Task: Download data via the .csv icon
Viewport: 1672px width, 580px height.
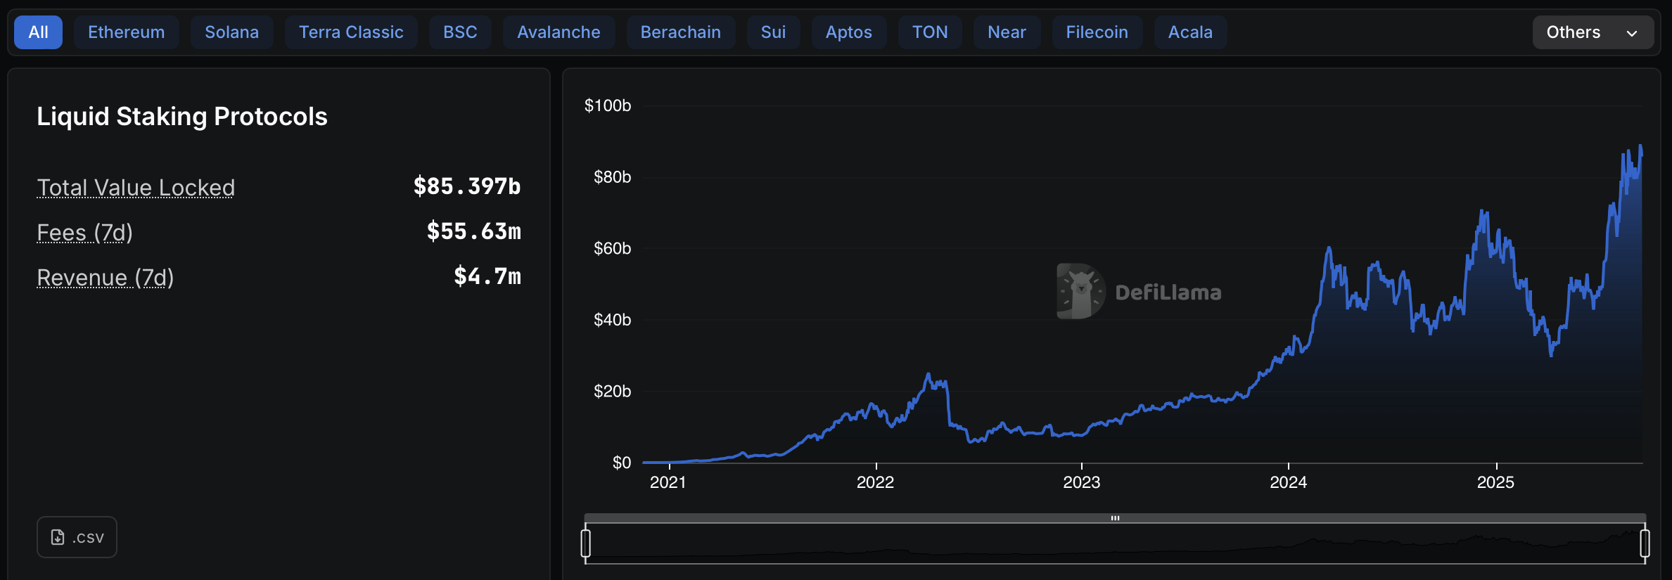Action: point(77,536)
